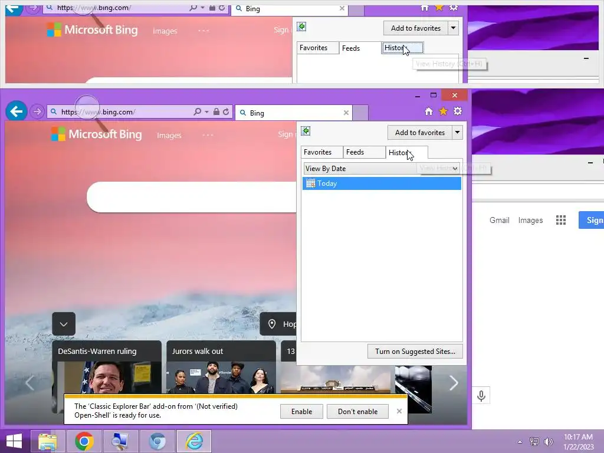Click the Favorites star icon in the toolbar
The image size is (604, 453).
tap(444, 111)
